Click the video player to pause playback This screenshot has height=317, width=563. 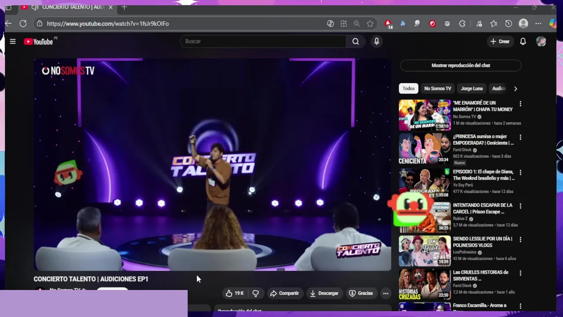coord(212,165)
